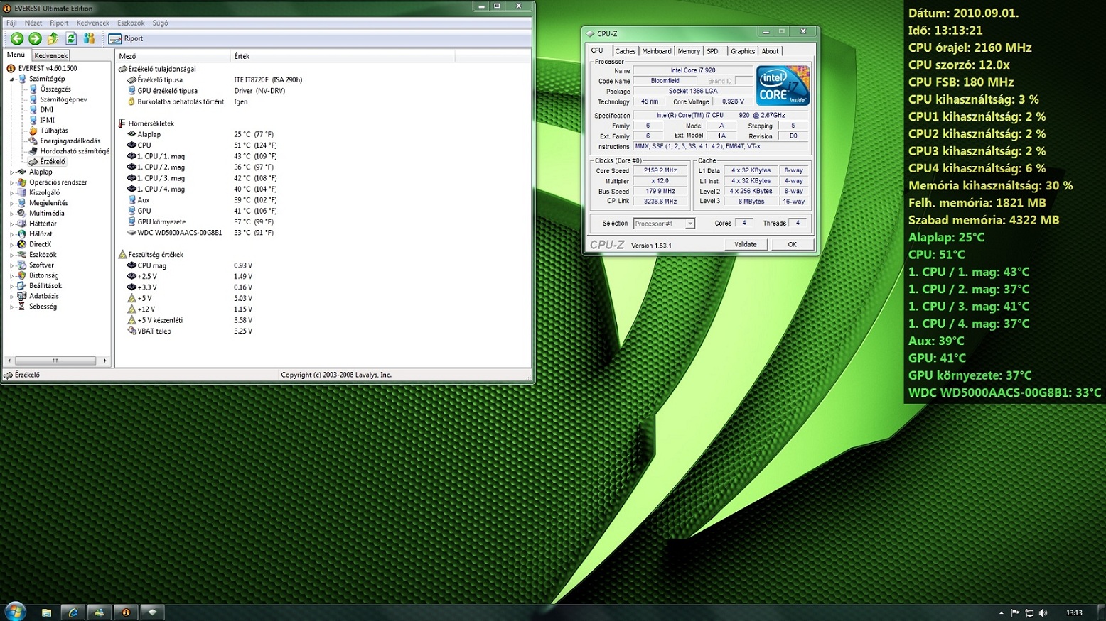This screenshot has height=621, width=1106.
Task: Open the Súgó menu
Action: (160, 23)
